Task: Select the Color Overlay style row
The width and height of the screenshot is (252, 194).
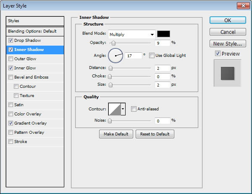Action: point(35,114)
